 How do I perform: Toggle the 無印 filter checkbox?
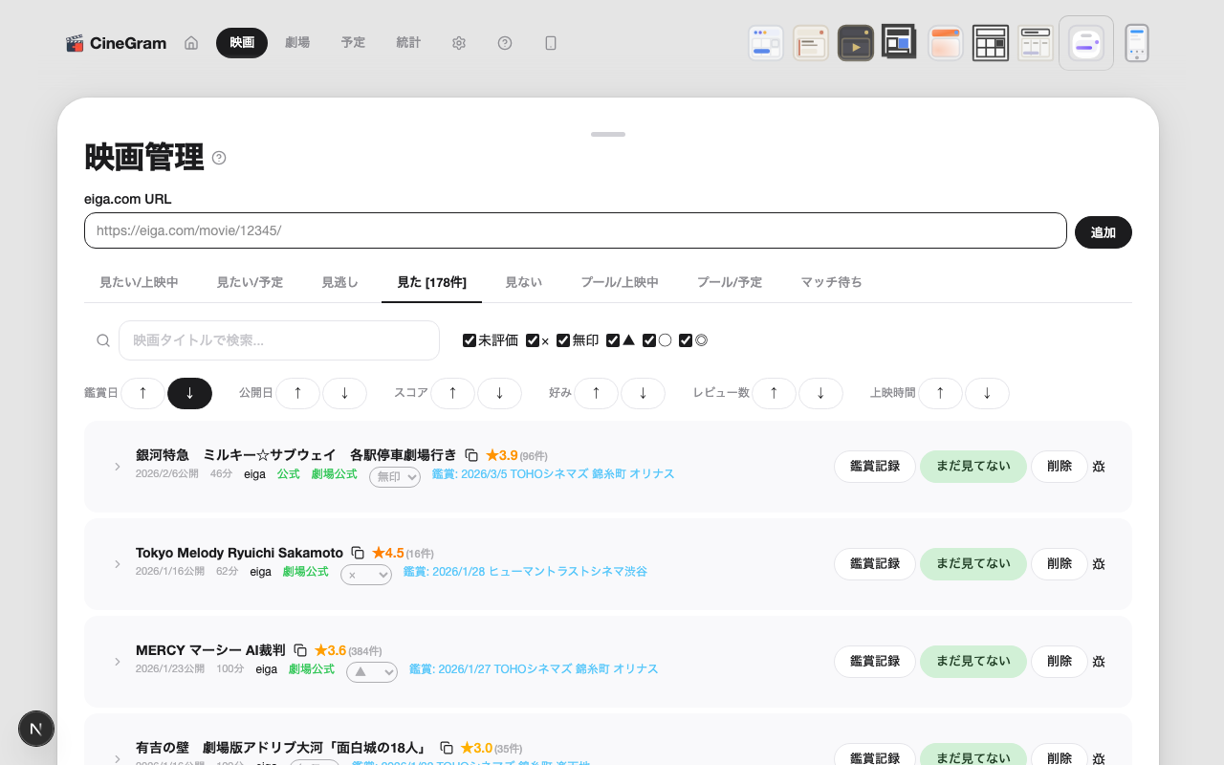coord(563,340)
